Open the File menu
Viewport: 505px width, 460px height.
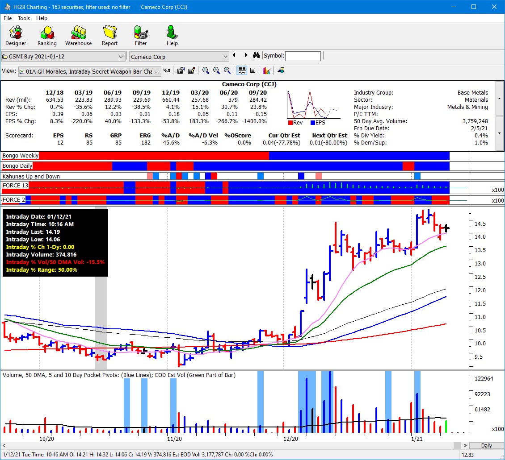click(8, 18)
